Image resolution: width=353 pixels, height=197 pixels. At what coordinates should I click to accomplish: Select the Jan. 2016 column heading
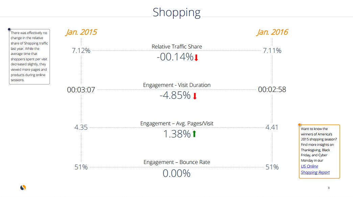pyautogui.click(x=272, y=32)
